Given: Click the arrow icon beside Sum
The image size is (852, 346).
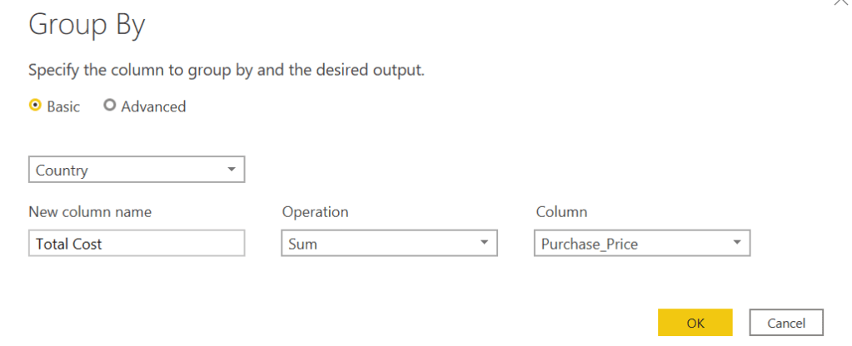Looking at the screenshot, I should (x=484, y=244).
